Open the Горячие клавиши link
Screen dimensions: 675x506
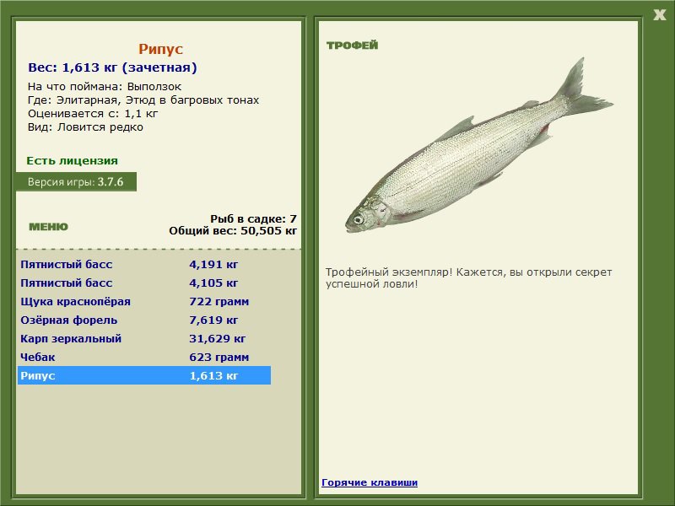tap(370, 482)
